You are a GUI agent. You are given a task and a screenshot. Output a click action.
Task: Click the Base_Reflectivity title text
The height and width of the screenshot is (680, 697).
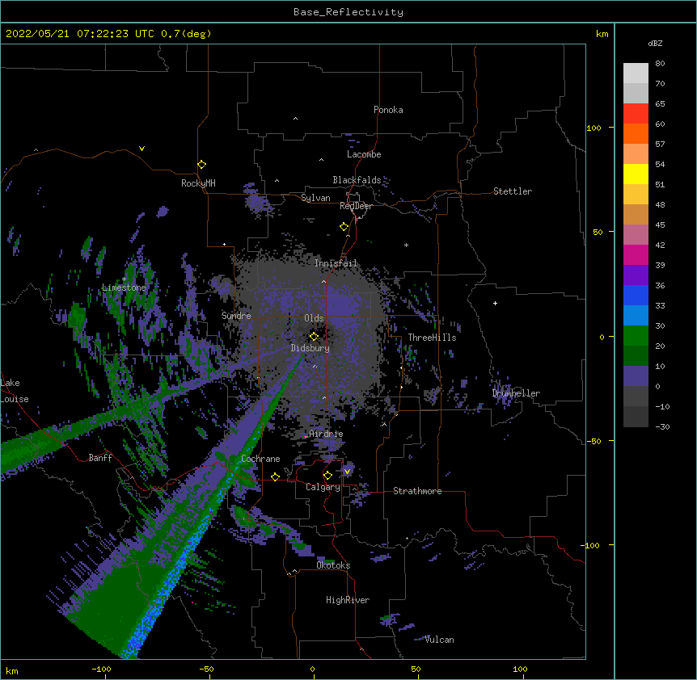click(x=348, y=12)
